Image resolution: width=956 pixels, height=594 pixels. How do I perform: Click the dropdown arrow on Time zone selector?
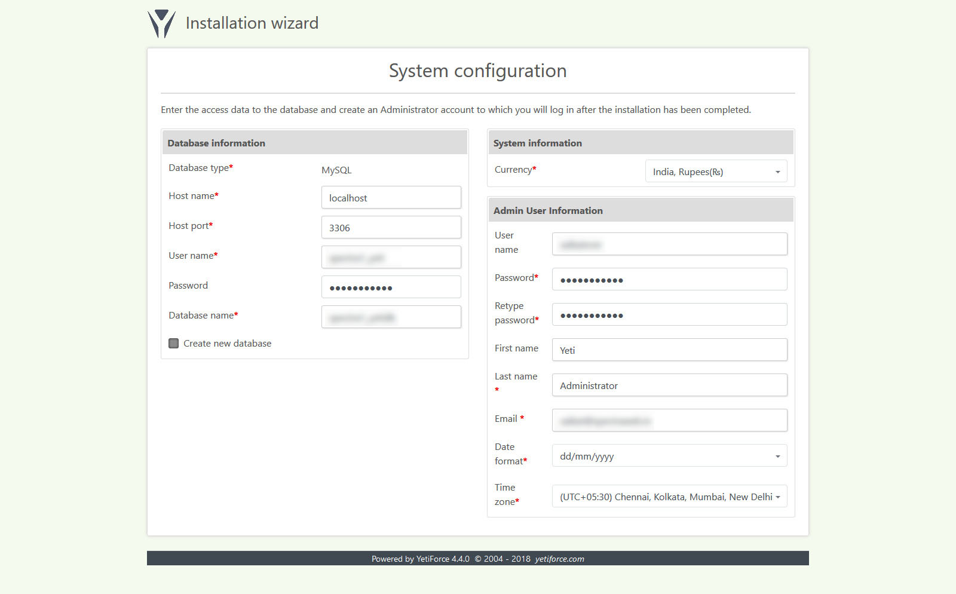[779, 496]
